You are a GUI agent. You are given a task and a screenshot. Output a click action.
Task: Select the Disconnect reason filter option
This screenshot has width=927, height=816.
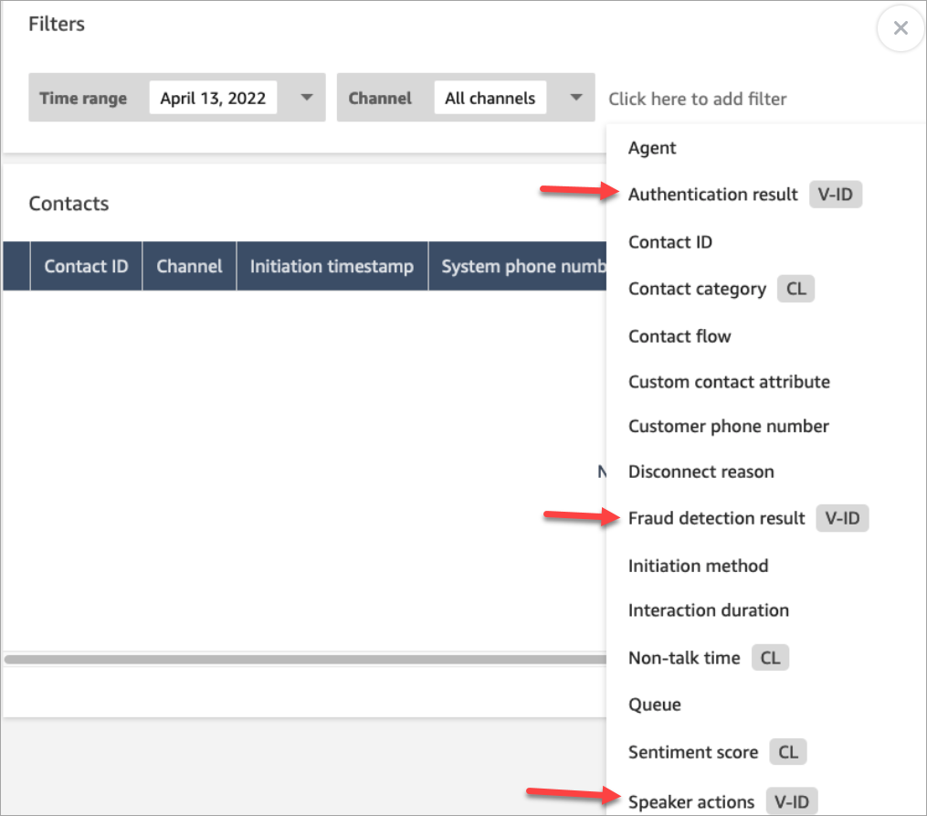point(701,472)
